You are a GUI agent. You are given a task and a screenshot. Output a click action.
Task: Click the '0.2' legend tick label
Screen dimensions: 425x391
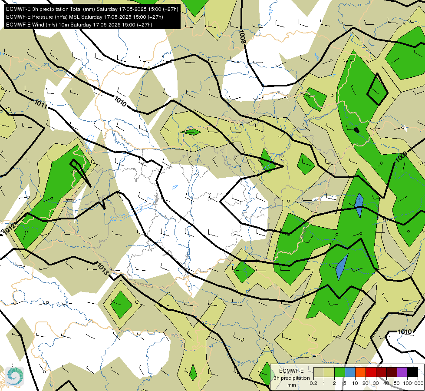pyautogui.click(x=313, y=383)
